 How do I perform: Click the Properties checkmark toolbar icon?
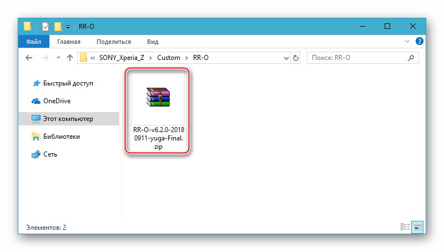[x=46, y=27]
